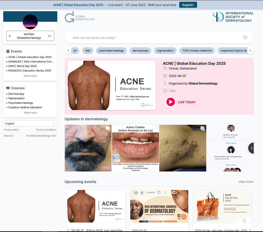Click the person icon by Organized by

(x=165, y=83)
